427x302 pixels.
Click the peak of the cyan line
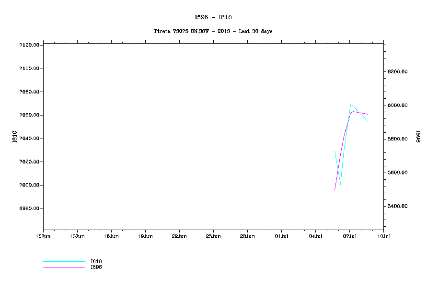click(351, 105)
